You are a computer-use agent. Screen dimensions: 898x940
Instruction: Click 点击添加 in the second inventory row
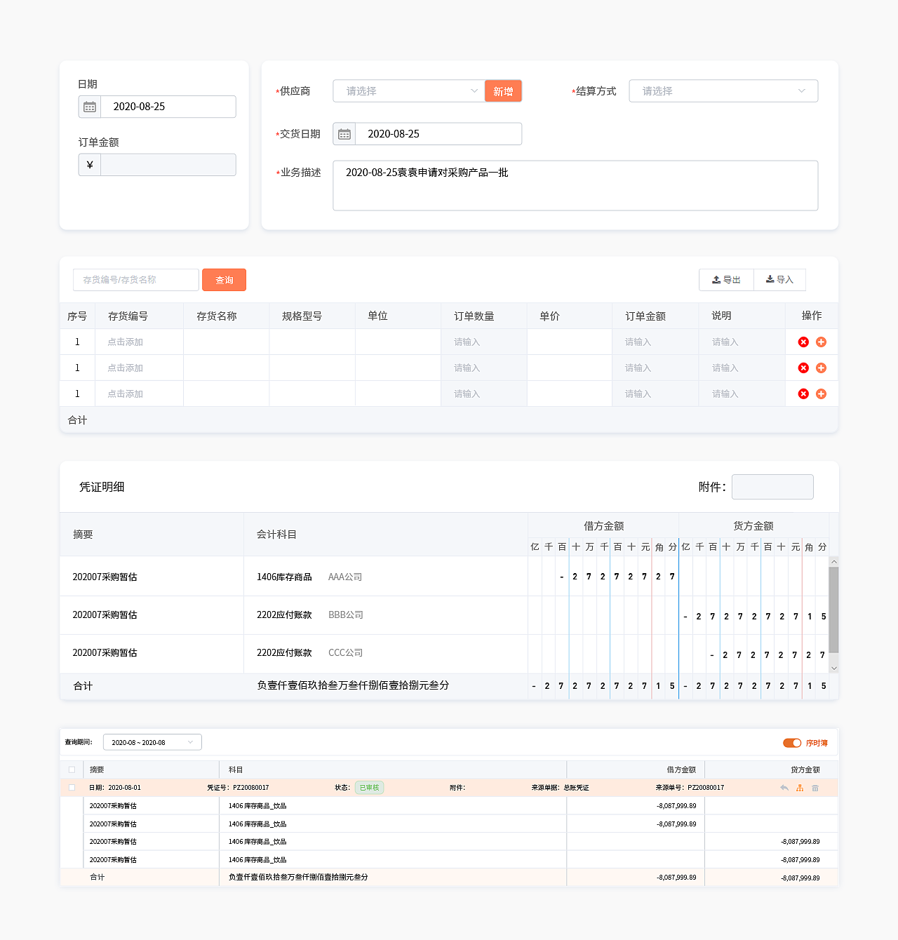pyautogui.click(x=126, y=368)
